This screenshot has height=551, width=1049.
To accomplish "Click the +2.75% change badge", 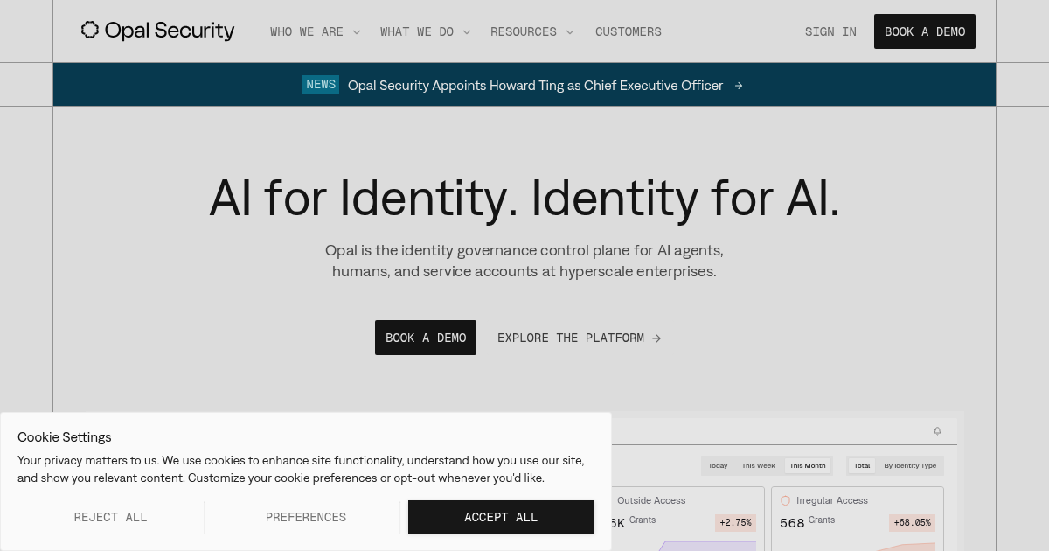I will [x=735, y=523].
